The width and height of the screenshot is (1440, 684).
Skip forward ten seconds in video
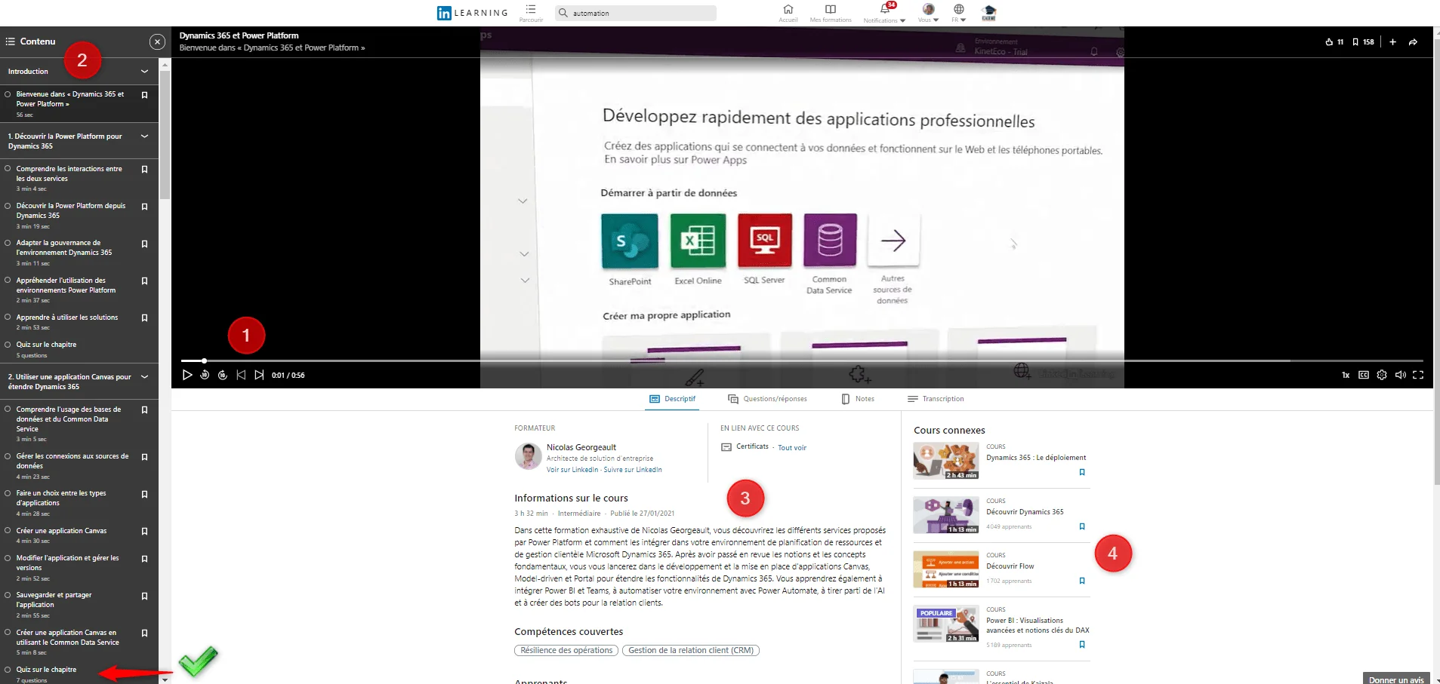point(223,375)
